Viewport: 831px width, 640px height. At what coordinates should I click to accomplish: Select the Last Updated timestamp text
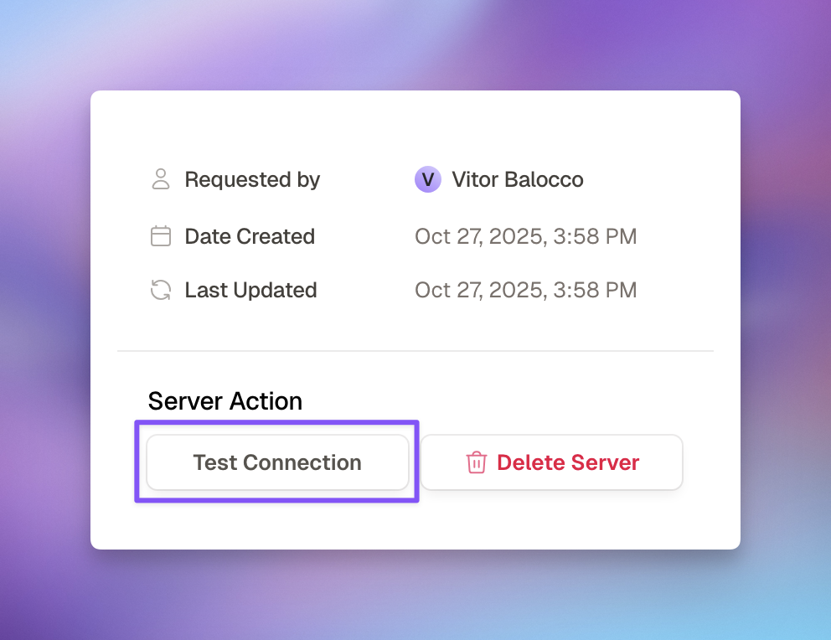pyautogui.click(x=525, y=290)
